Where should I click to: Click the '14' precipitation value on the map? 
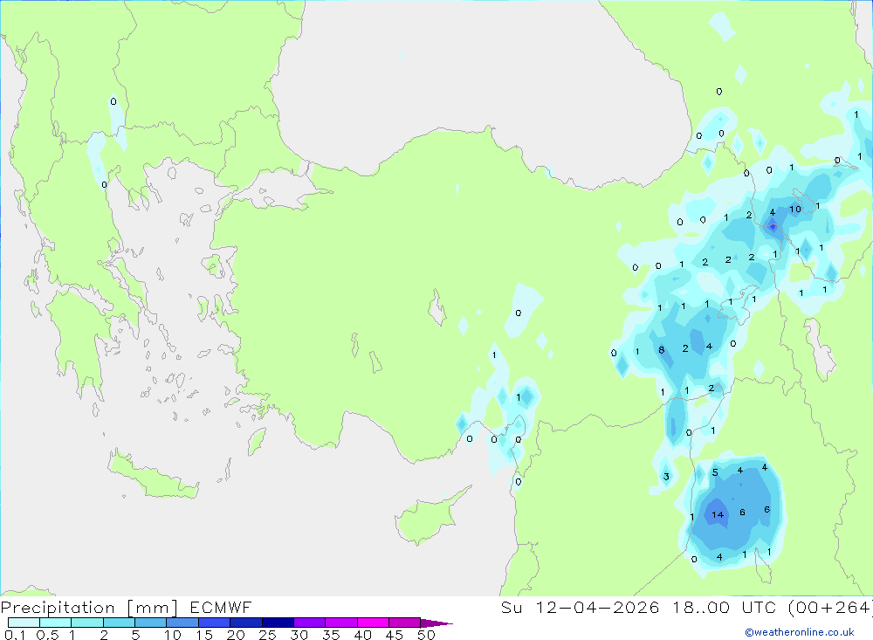[x=718, y=515]
